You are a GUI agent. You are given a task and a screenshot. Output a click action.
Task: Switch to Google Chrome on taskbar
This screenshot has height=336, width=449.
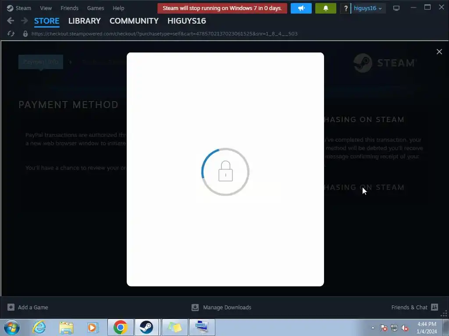120,327
